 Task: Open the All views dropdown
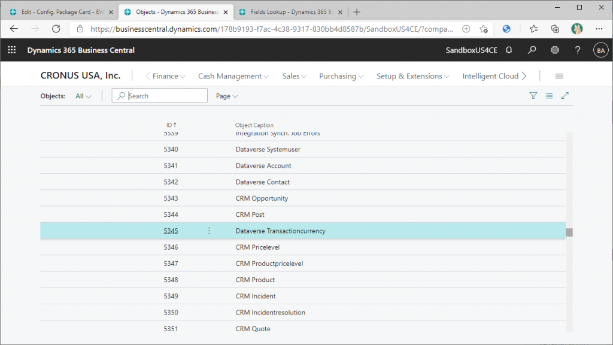(x=83, y=96)
